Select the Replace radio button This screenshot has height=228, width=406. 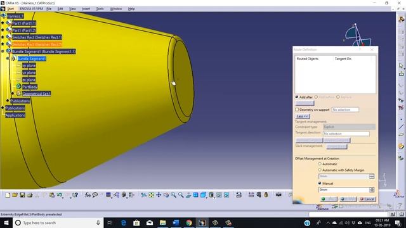click(x=338, y=97)
